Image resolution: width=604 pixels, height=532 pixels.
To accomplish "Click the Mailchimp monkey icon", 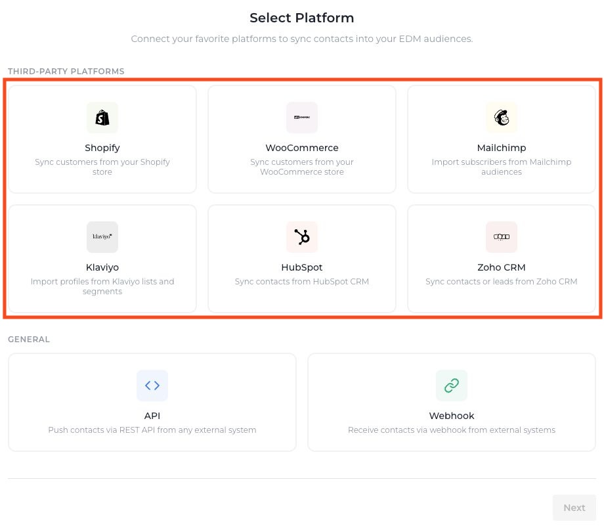I will 501,118.
